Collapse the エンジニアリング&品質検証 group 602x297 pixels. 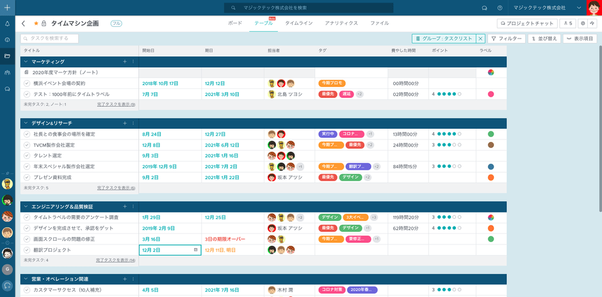pos(26,207)
